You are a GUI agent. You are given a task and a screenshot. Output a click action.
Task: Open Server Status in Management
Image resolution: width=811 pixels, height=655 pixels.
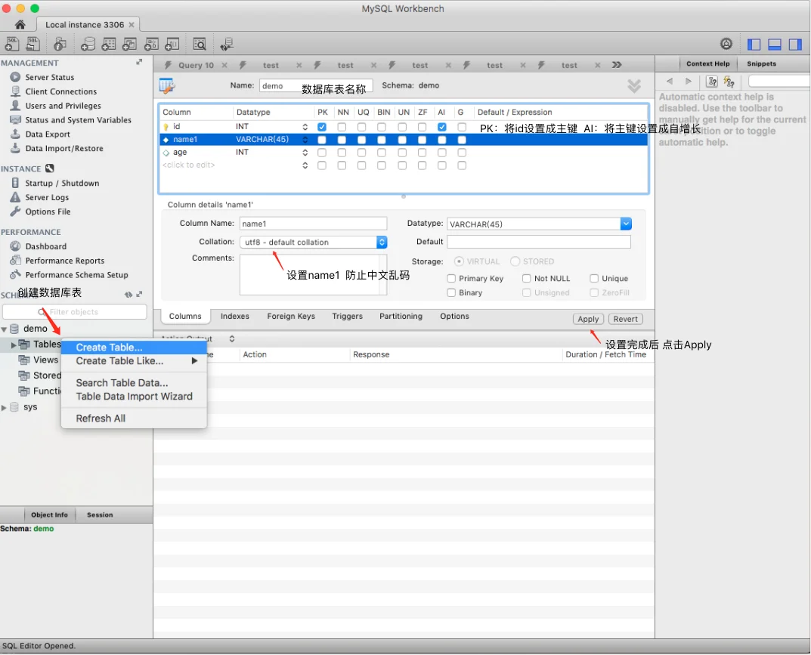[x=50, y=77]
